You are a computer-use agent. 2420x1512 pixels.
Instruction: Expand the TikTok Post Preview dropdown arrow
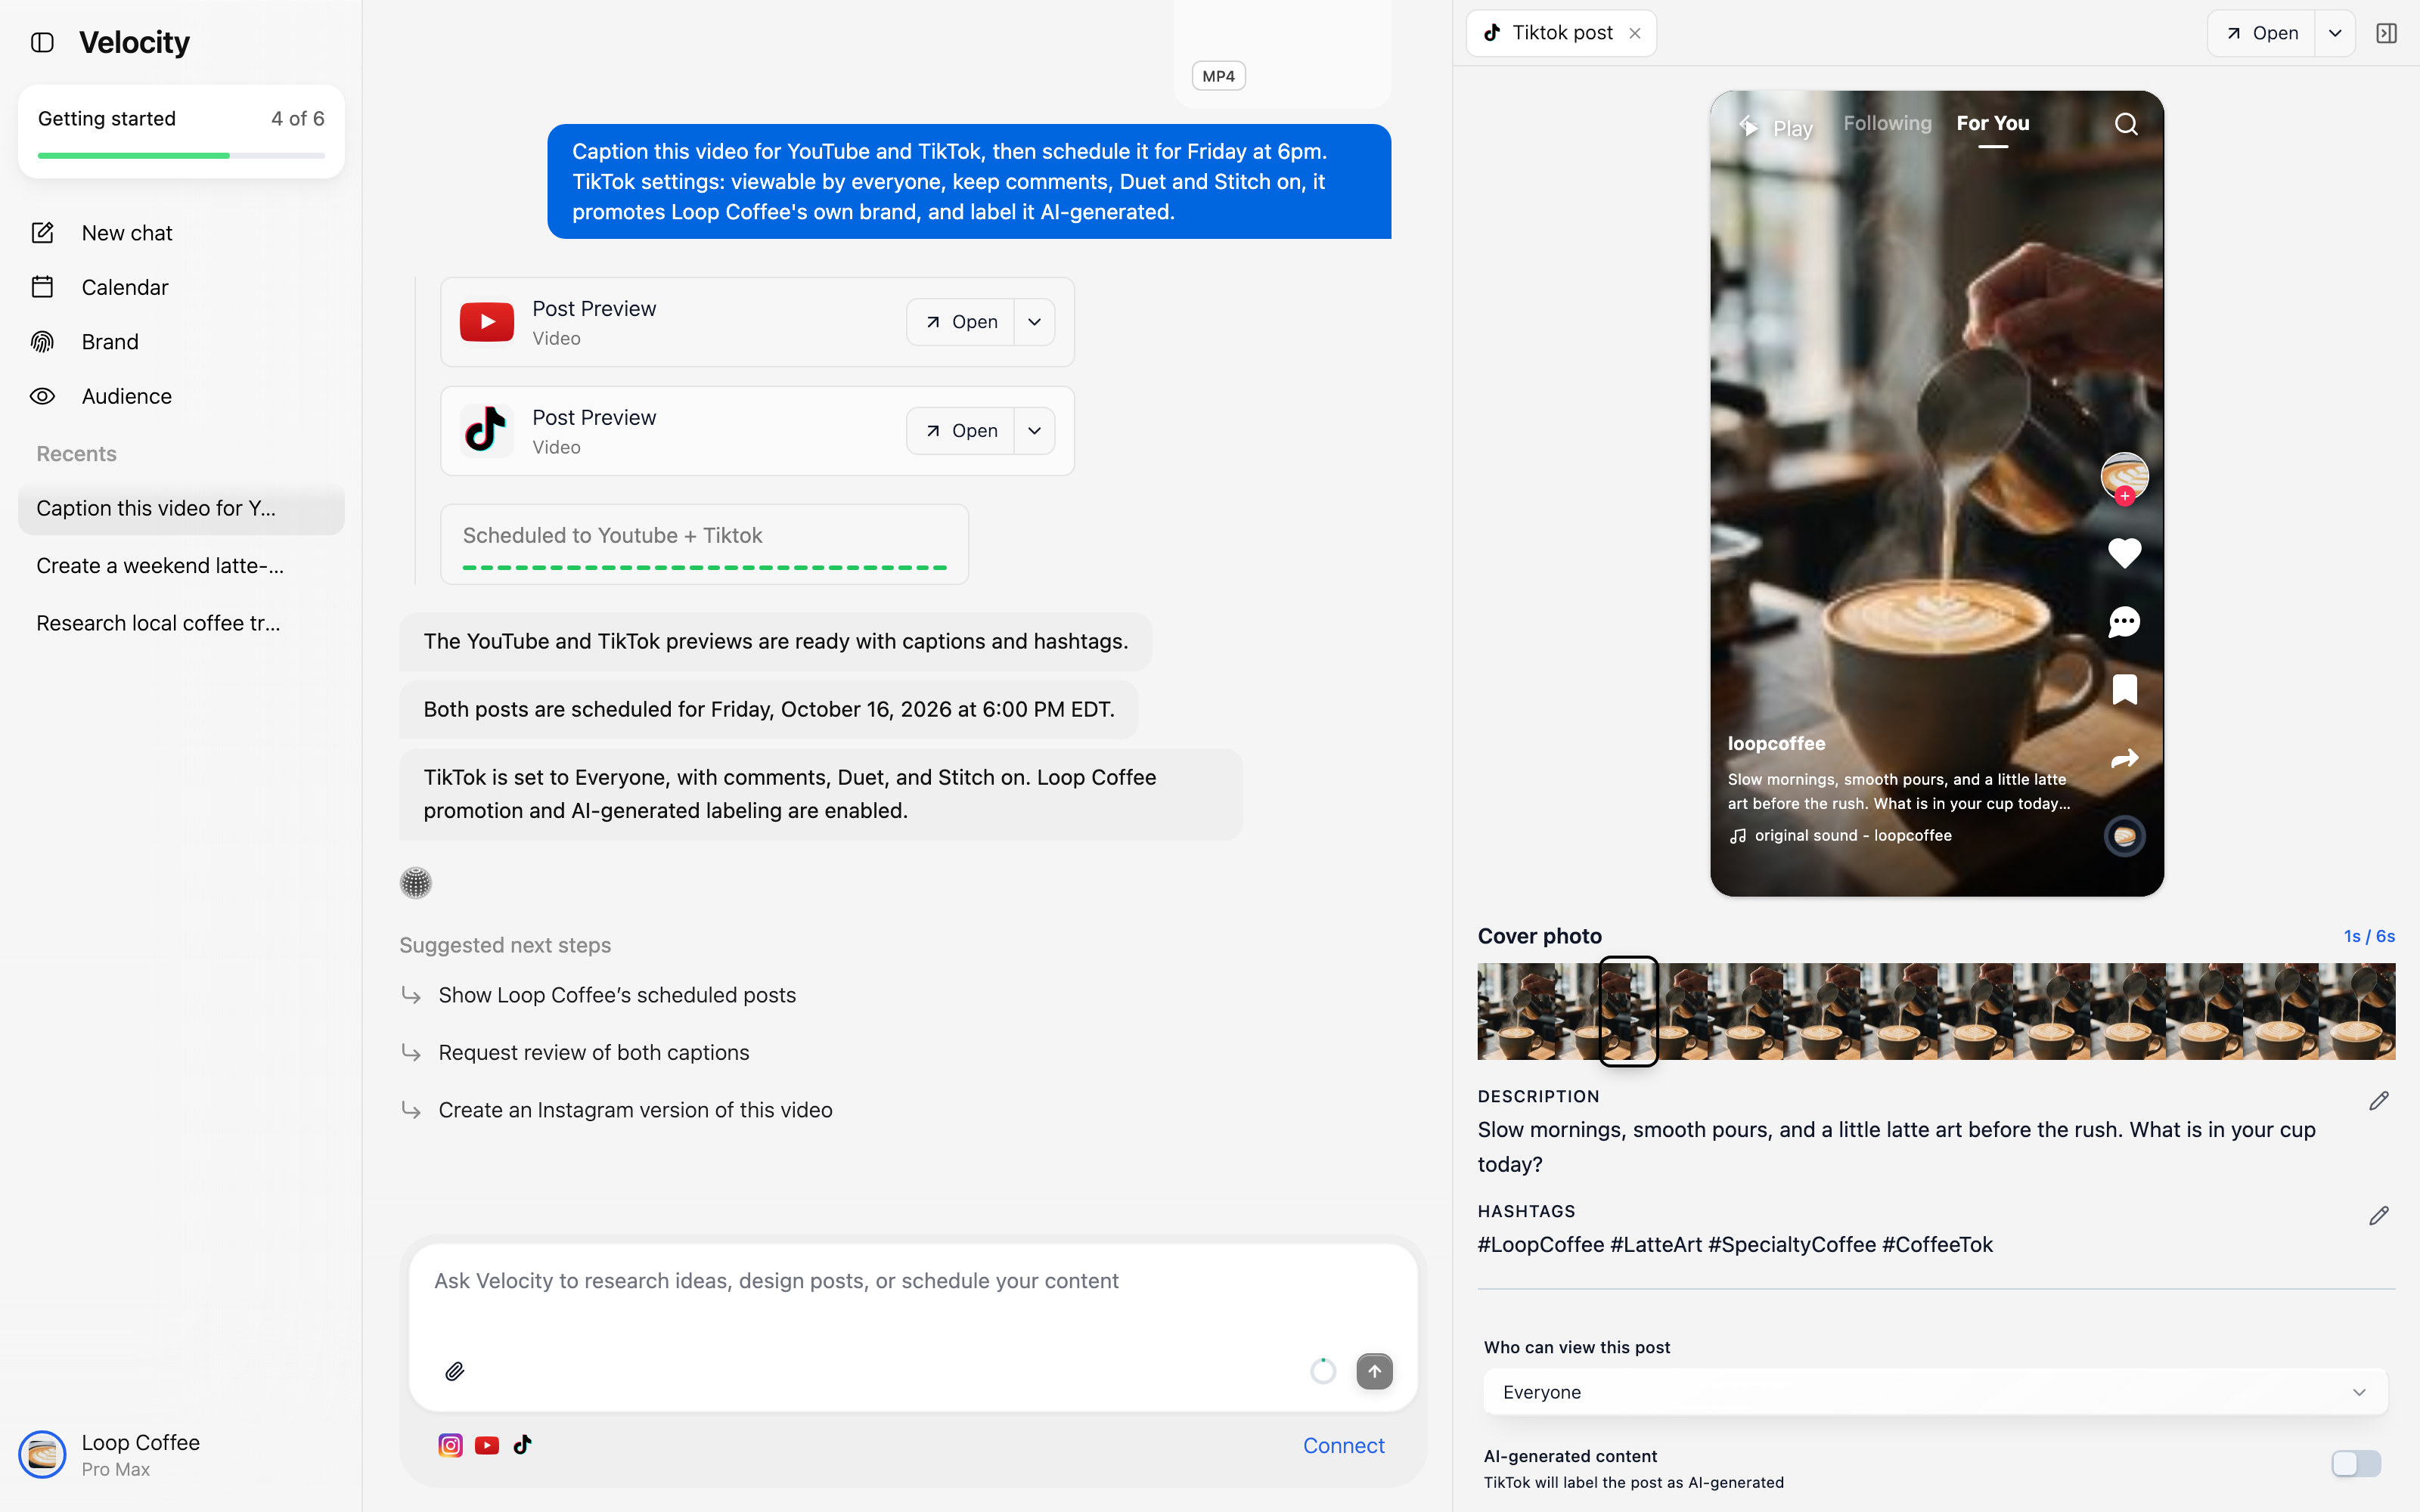(x=1035, y=431)
